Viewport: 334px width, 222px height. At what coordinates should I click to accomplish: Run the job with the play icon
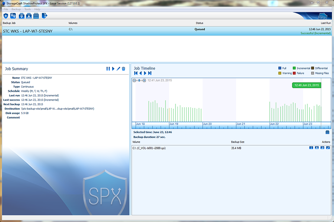tap(113, 69)
